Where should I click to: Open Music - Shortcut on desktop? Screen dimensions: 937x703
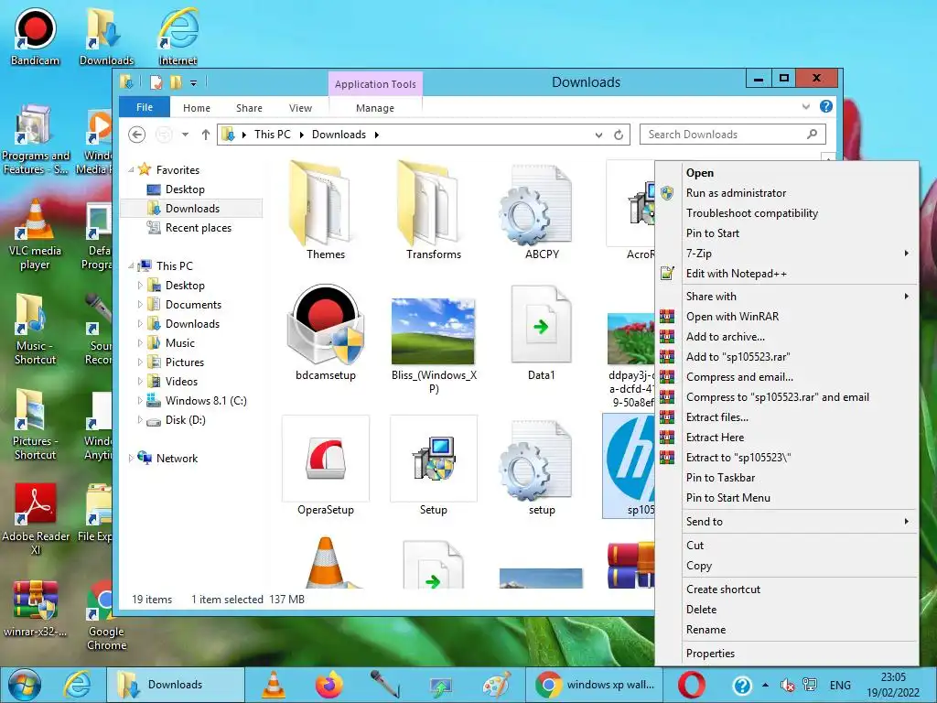pos(35,329)
